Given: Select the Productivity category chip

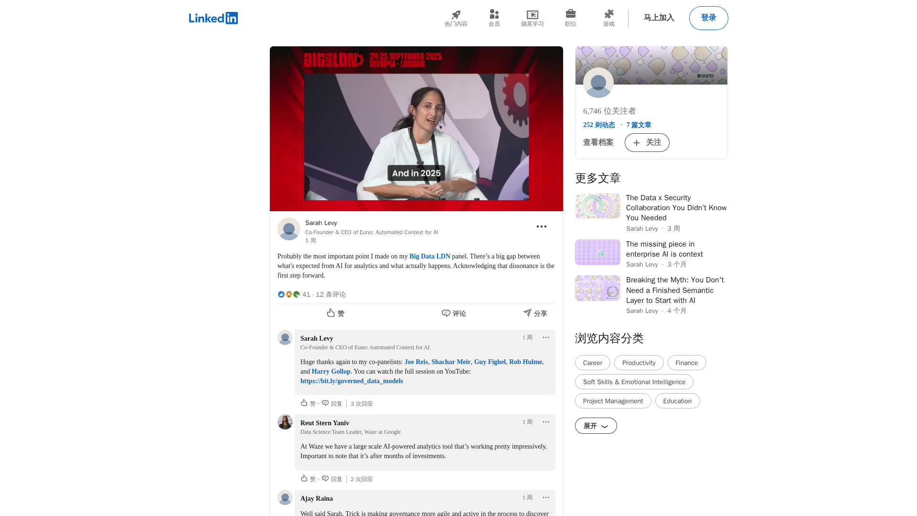Looking at the screenshot, I should (639, 363).
